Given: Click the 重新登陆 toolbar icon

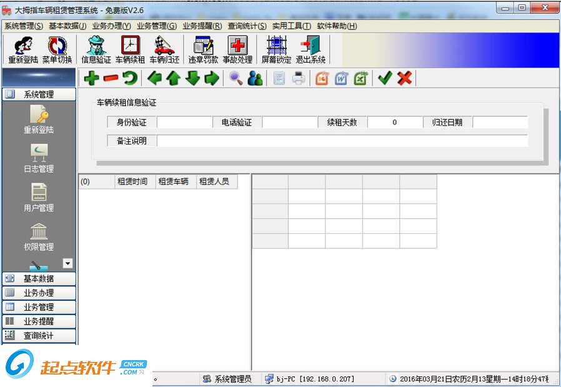Looking at the screenshot, I should (23, 50).
